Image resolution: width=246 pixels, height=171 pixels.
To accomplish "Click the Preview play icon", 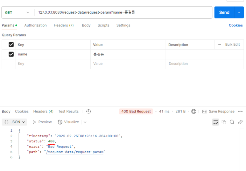I will pyautogui.click(x=34, y=122).
